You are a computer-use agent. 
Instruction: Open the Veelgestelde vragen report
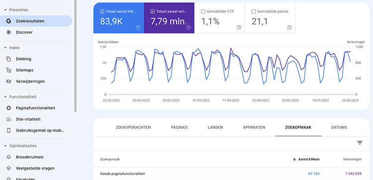pyautogui.click(x=35, y=168)
